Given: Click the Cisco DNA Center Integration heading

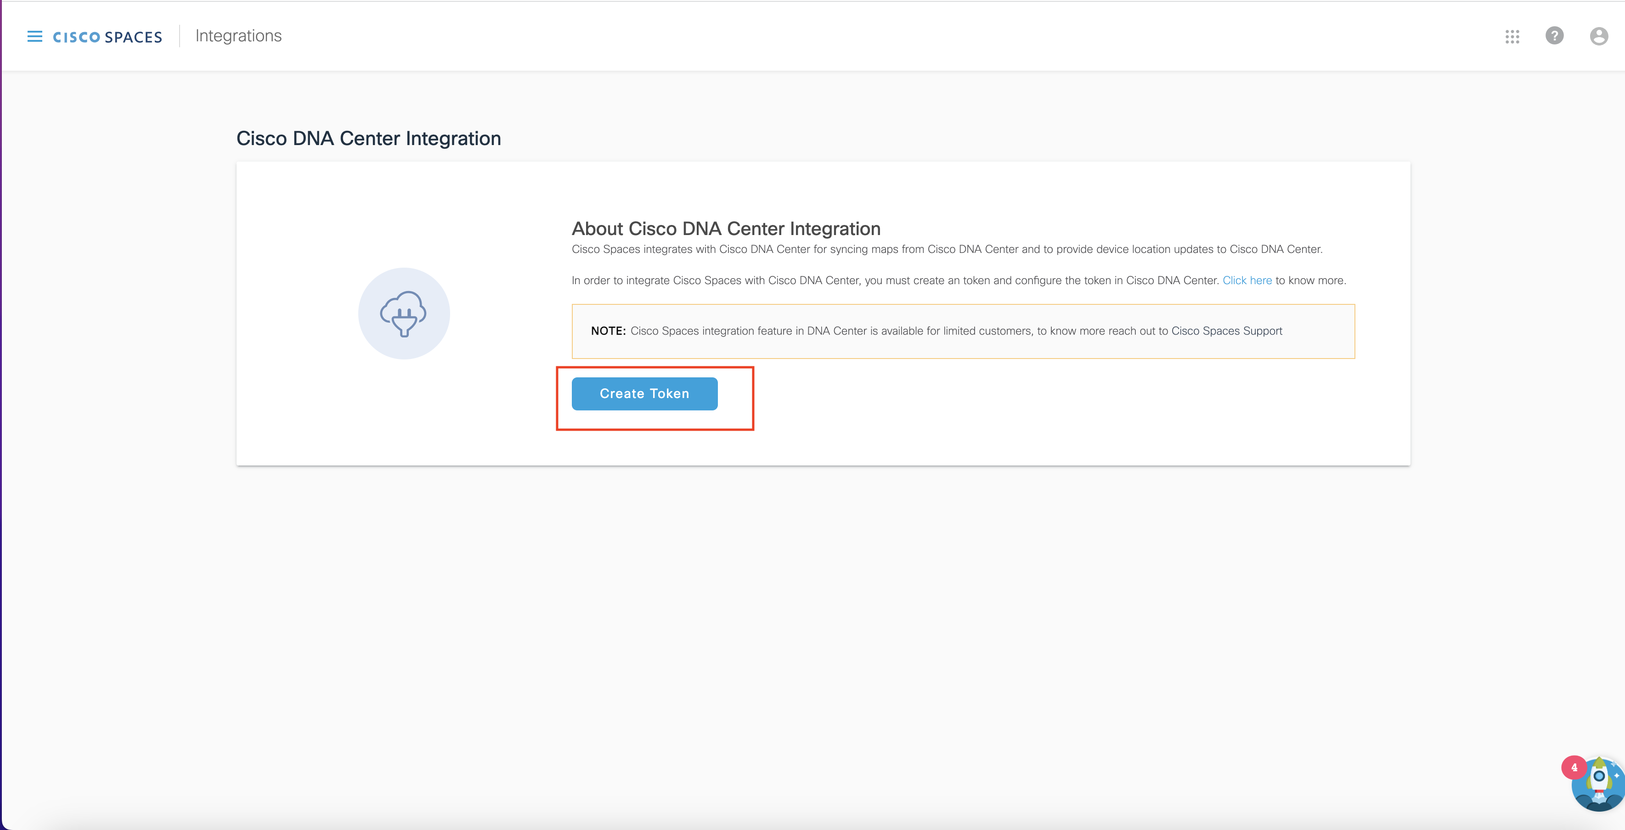Looking at the screenshot, I should (x=368, y=139).
